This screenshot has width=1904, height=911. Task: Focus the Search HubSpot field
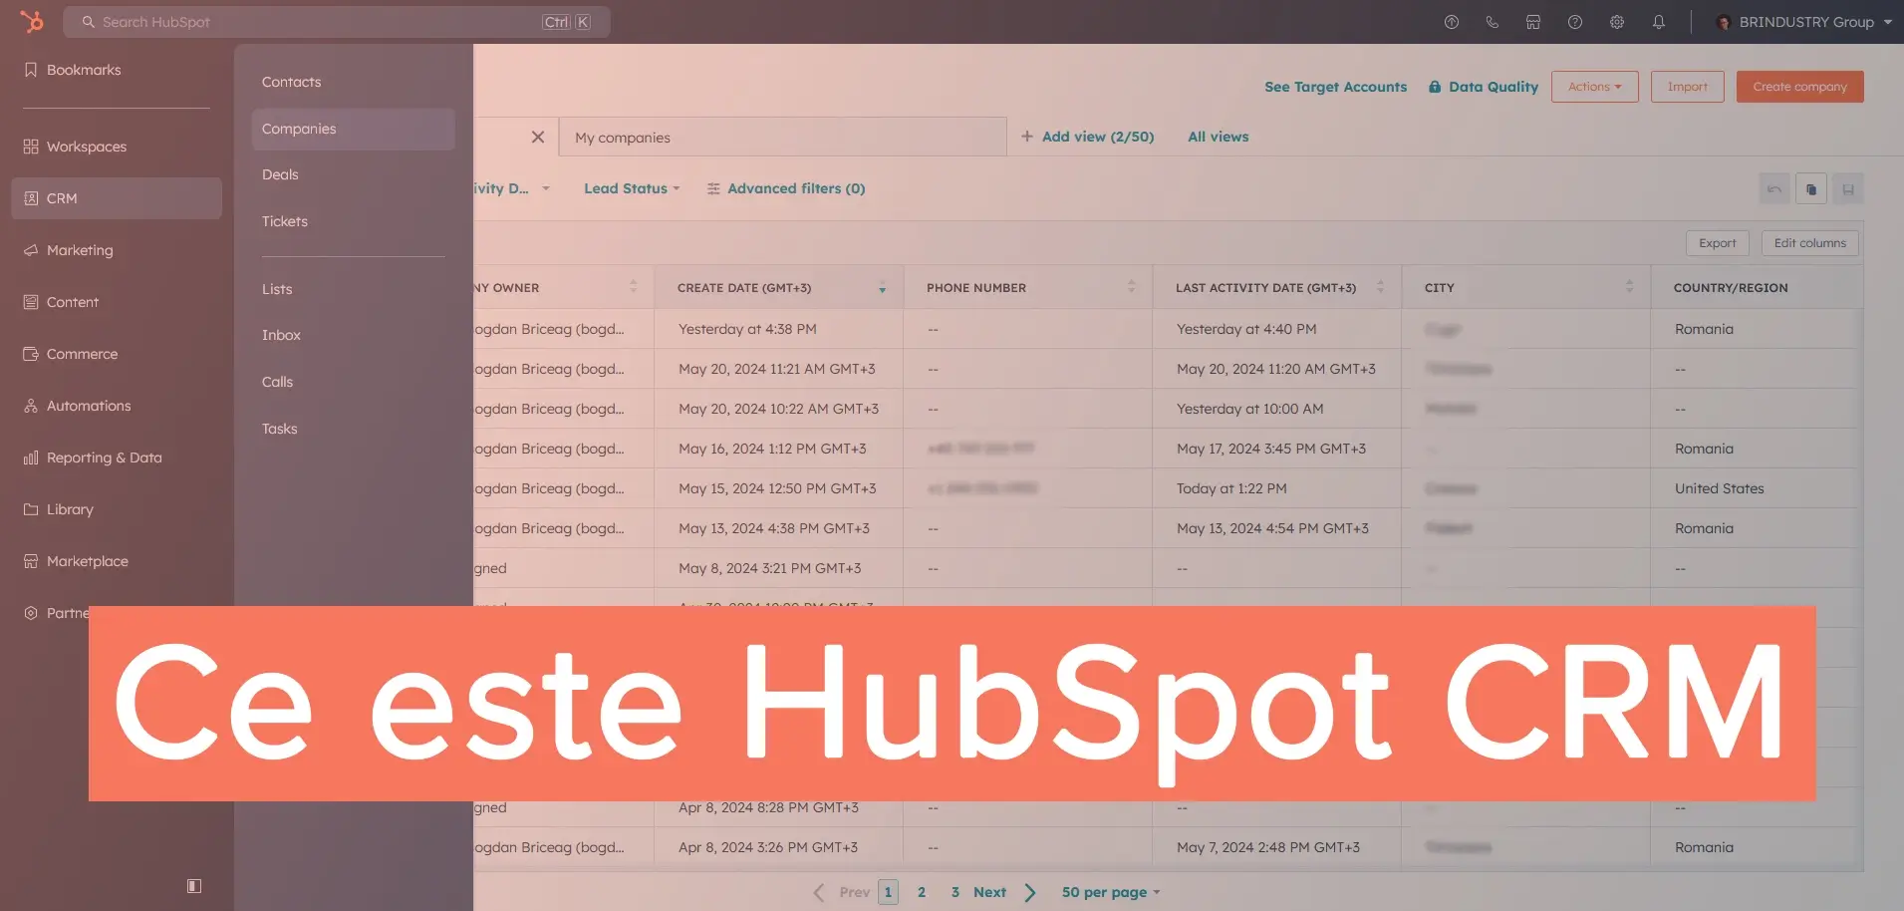[x=337, y=22]
